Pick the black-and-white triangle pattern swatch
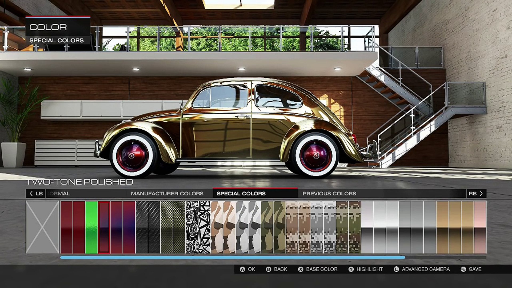The image size is (512, 288). (x=204, y=227)
